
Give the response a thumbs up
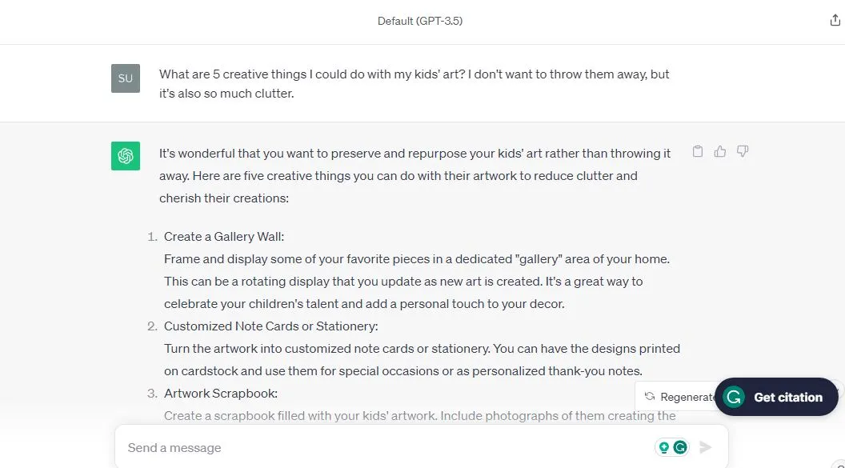pos(720,151)
